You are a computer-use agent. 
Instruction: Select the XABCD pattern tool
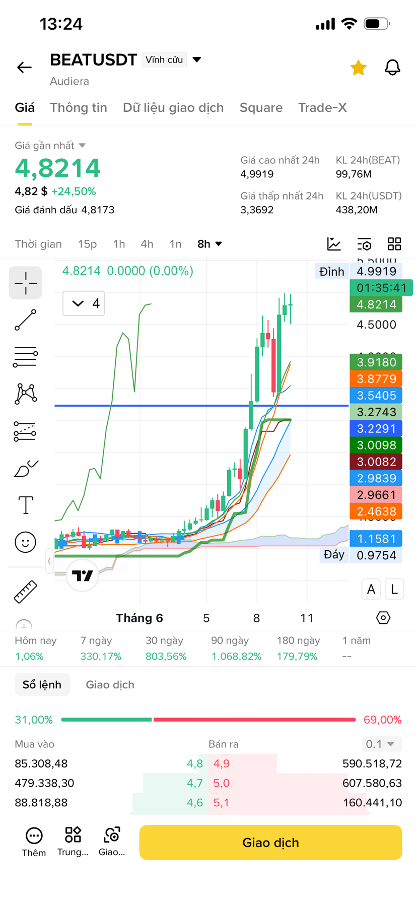point(26,394)
